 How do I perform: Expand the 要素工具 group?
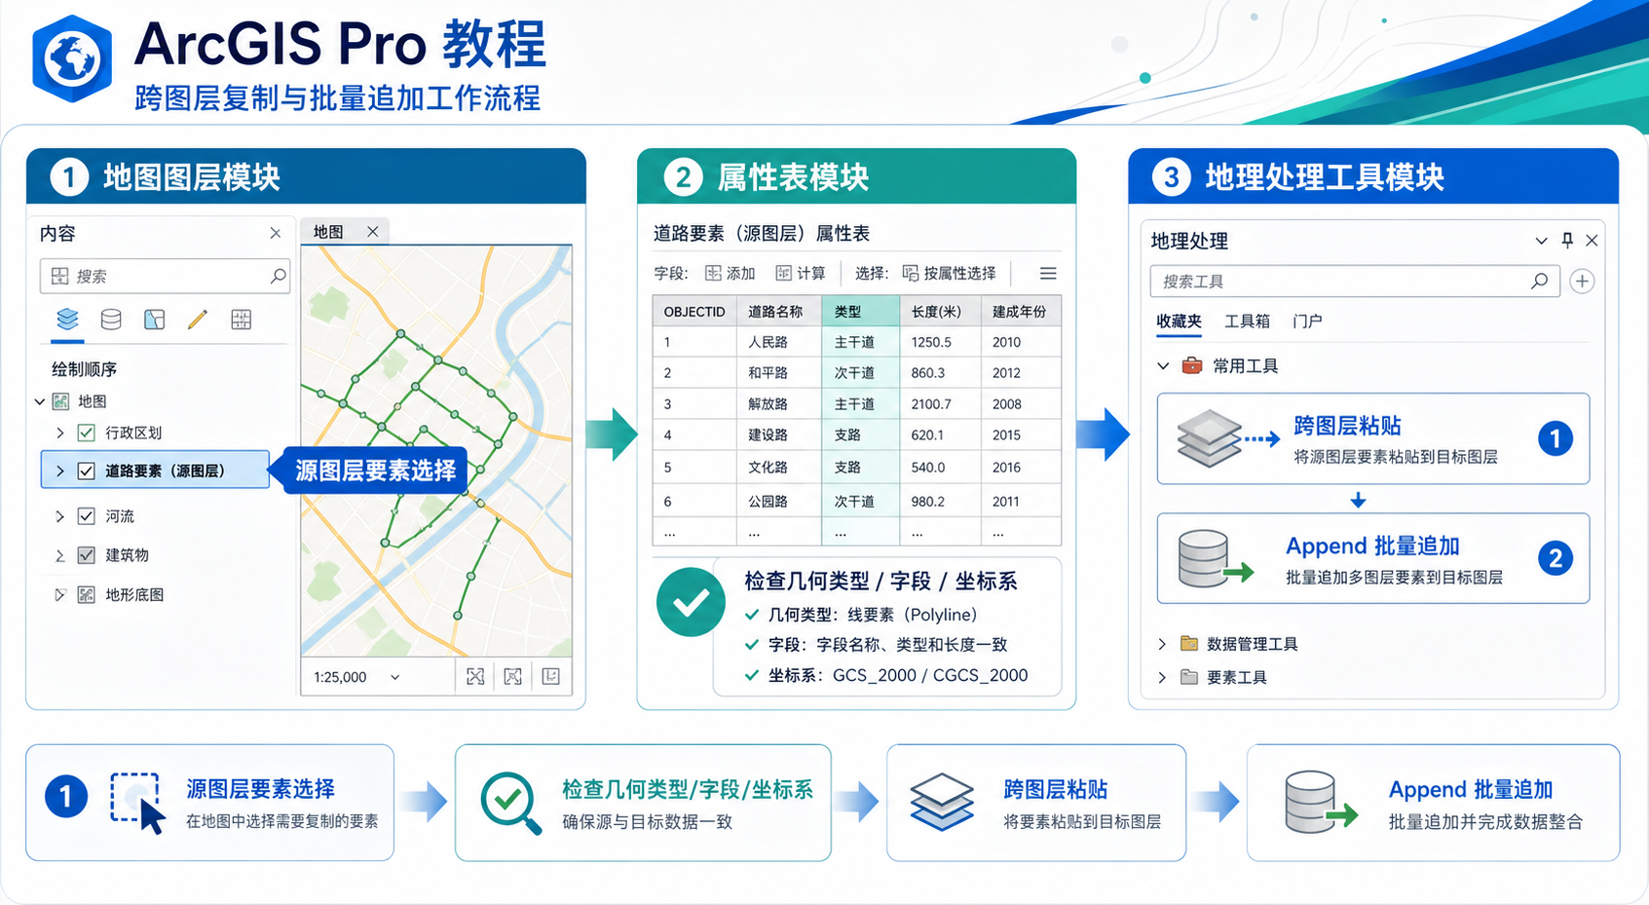pos(1162,677)
